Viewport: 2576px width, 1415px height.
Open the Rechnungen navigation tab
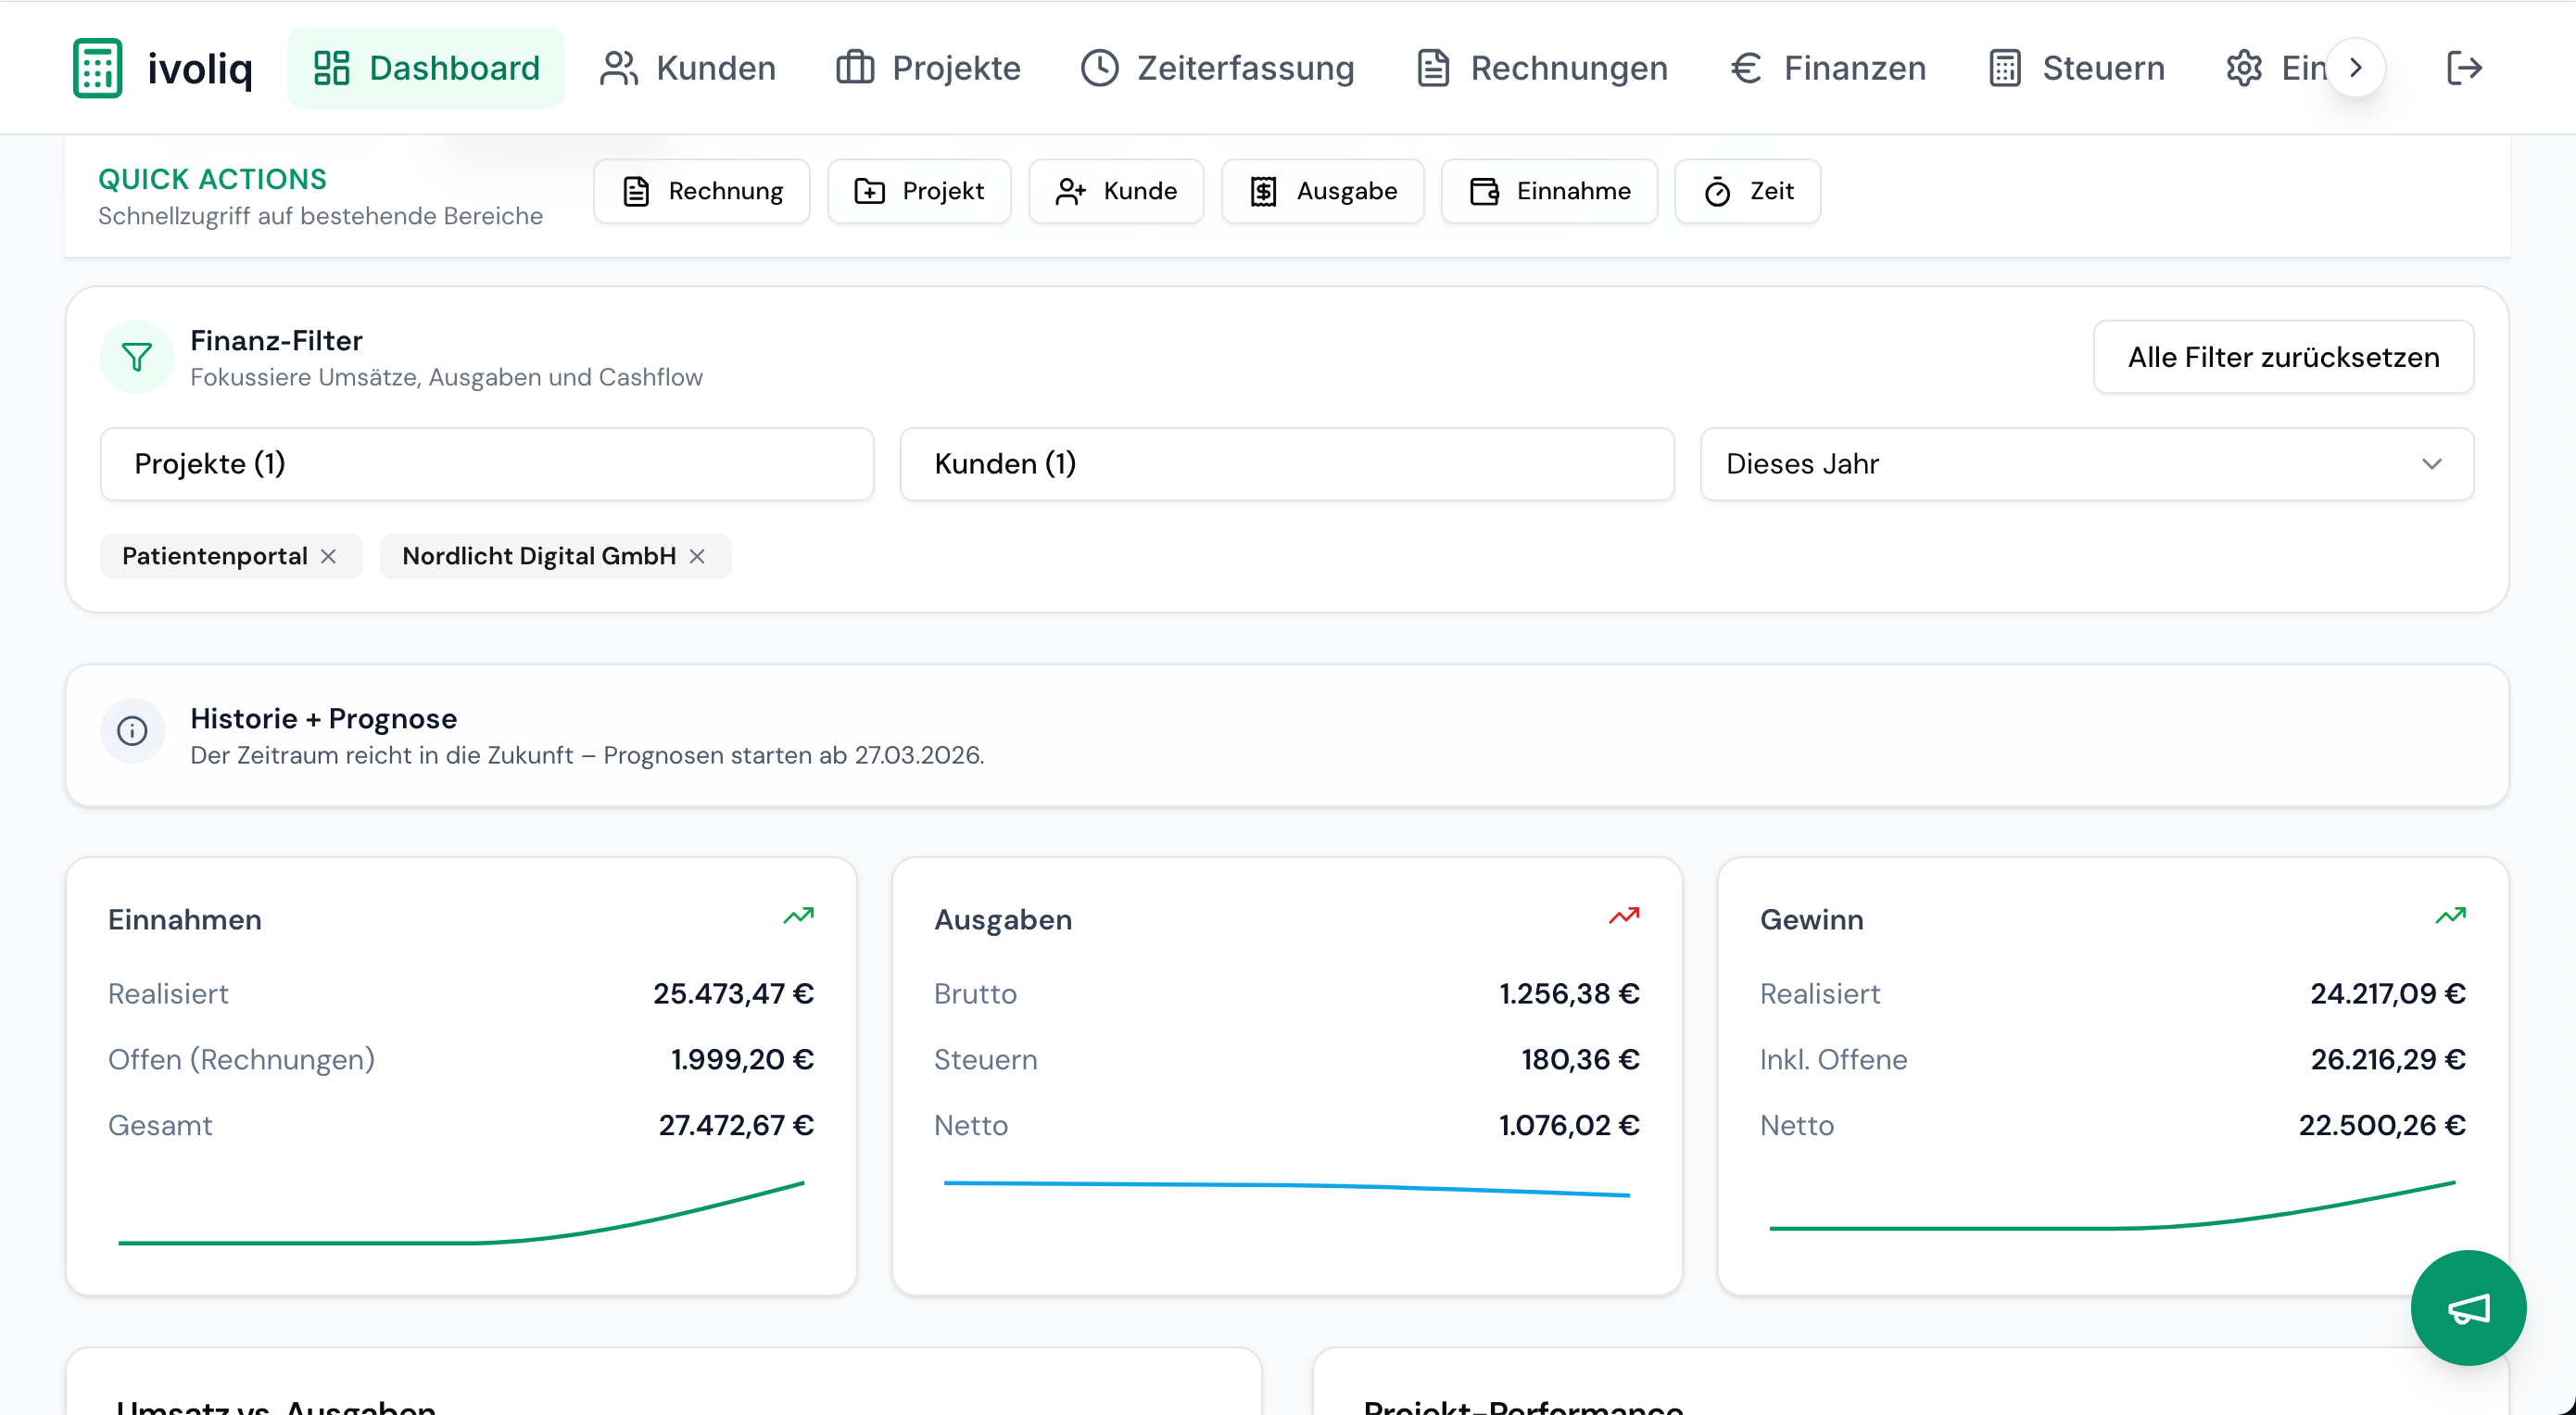[x=1542, y=68]
